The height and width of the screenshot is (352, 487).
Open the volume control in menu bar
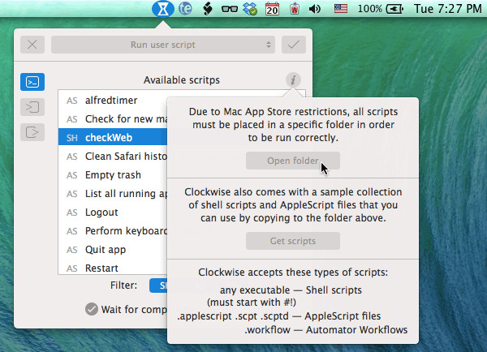(315, 9)
